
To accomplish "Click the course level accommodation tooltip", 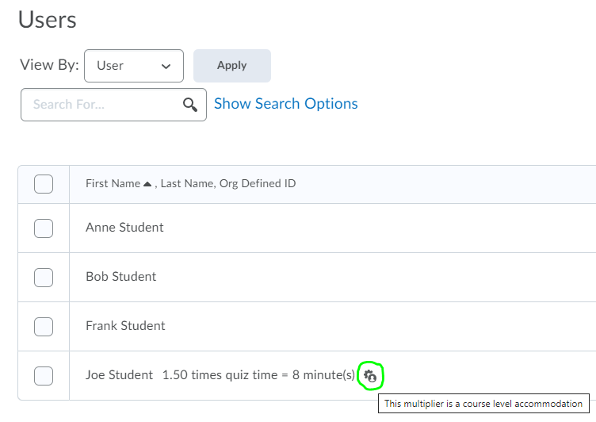I will click(483, 404).
